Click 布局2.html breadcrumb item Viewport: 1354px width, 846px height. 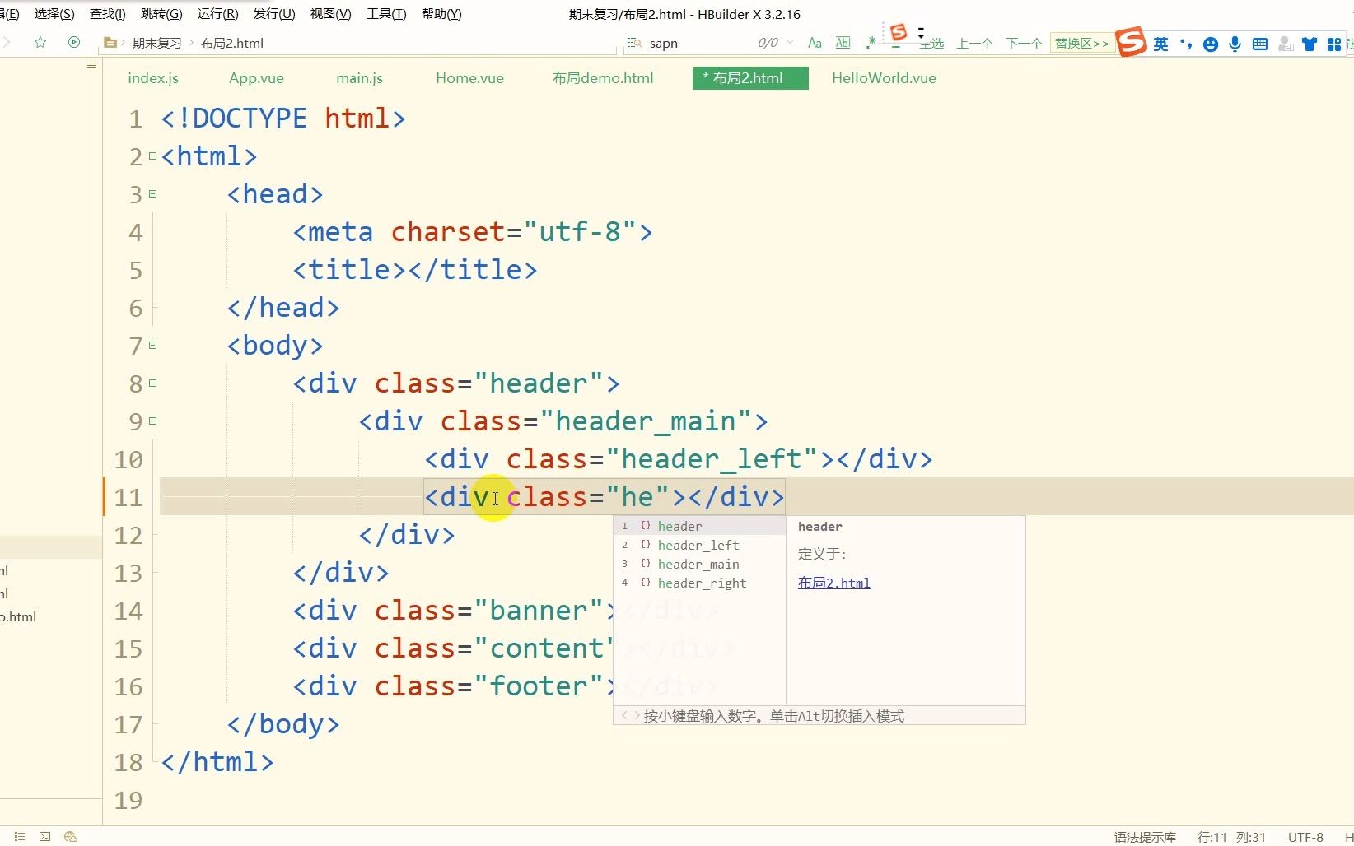pos(232,43)
